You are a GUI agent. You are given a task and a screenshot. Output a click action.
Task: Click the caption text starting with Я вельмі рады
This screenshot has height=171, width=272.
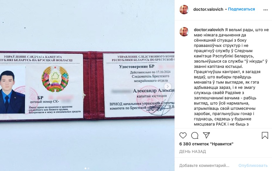(x=231, y=77)
